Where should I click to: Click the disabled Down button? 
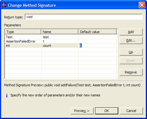click(131, 61)
